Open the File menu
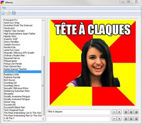Image resolution: width=142 pixels, height=125 pixels. [4, 8]
